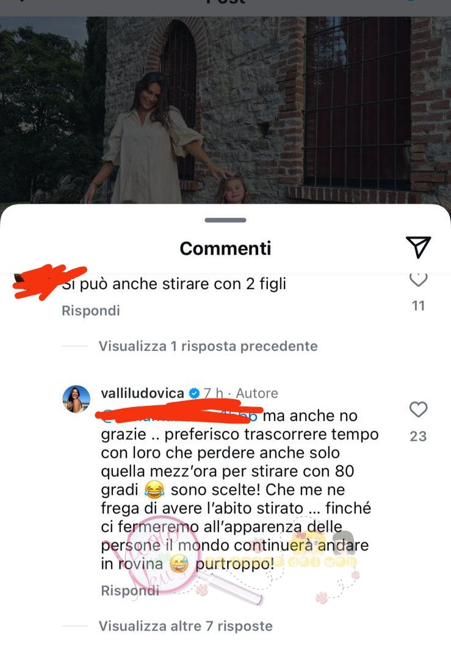Tap the sheet grabber handle above Commenti
The image size is (451, 650).
(226, 220)
